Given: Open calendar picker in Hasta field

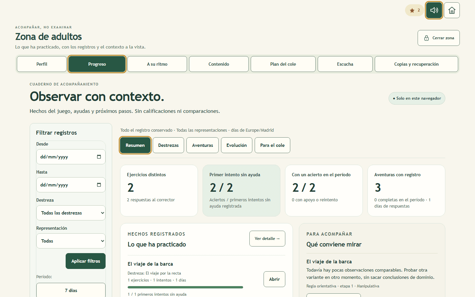Looking at the screenshot, I should [x=99, y=185].
